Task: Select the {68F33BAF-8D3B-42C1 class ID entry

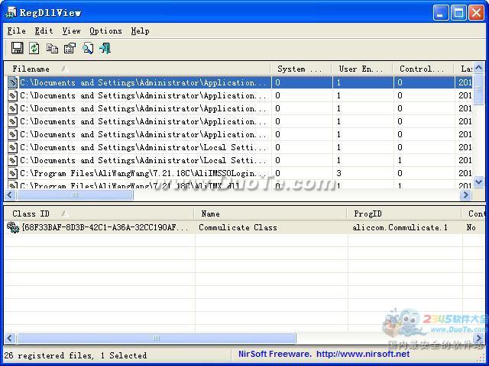Action: pyautogui.click(x=105, y=227)
